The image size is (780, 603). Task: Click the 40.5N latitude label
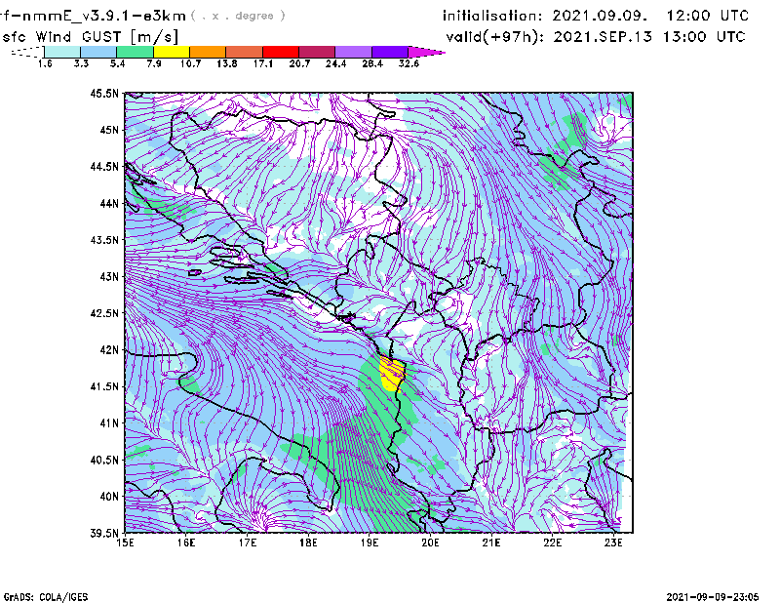[x=104, y=460]
